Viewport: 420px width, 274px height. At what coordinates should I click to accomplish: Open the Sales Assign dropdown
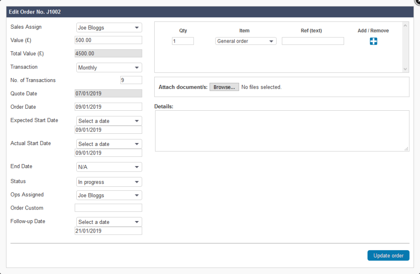click(x=108, y=27)
